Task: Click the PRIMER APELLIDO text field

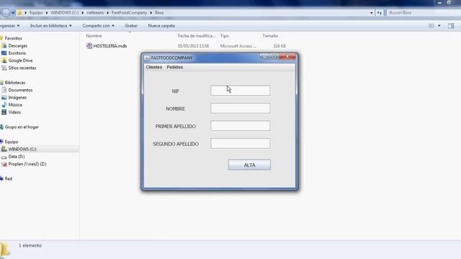Action: (240, 126)
